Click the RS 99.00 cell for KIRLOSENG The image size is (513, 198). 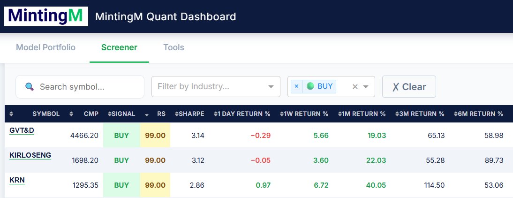[x=155, y=160]
